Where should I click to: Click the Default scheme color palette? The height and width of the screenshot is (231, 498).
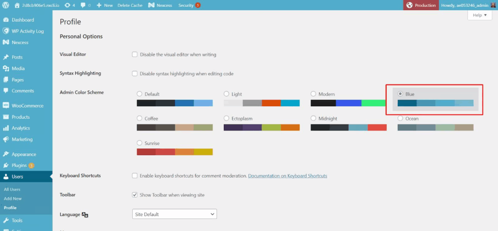[175, 103]
